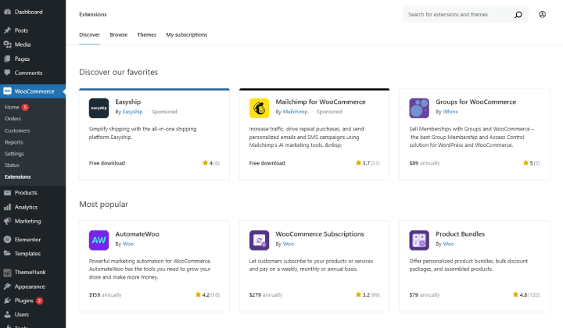
Task: Click the AutomateWoo AW logo
Action: click(99, 241)
